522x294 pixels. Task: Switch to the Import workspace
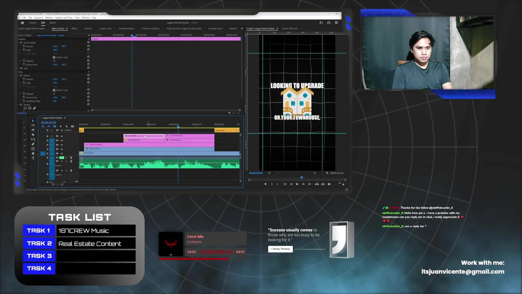33,23
